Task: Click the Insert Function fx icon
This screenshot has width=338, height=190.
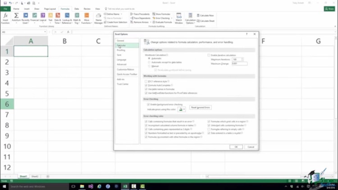Action: [5, 18]
